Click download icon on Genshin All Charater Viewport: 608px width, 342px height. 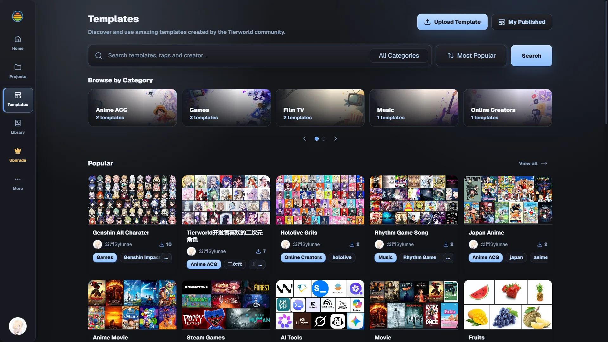click(x=162, y=244)
